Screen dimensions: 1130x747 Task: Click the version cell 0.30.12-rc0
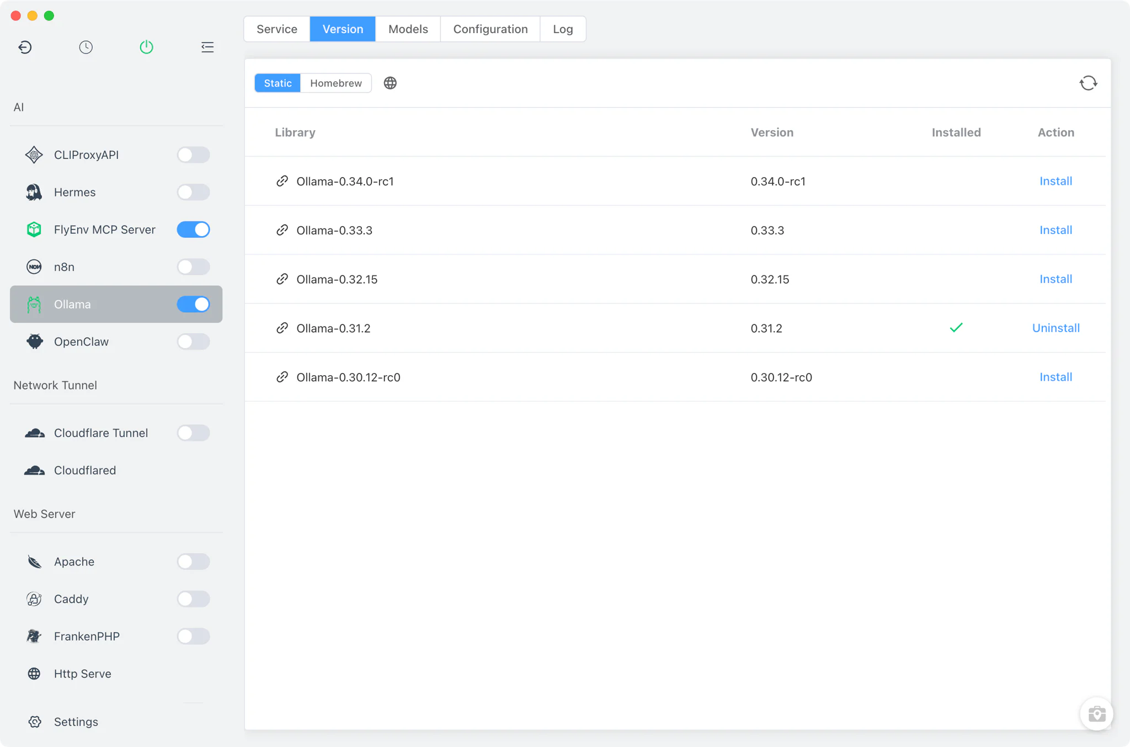(x=781, y=377)
